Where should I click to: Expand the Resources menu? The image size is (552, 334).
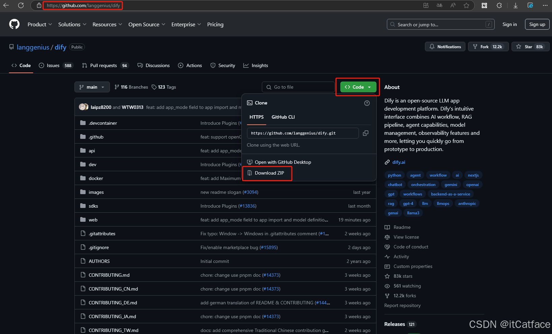coord(107,25)
